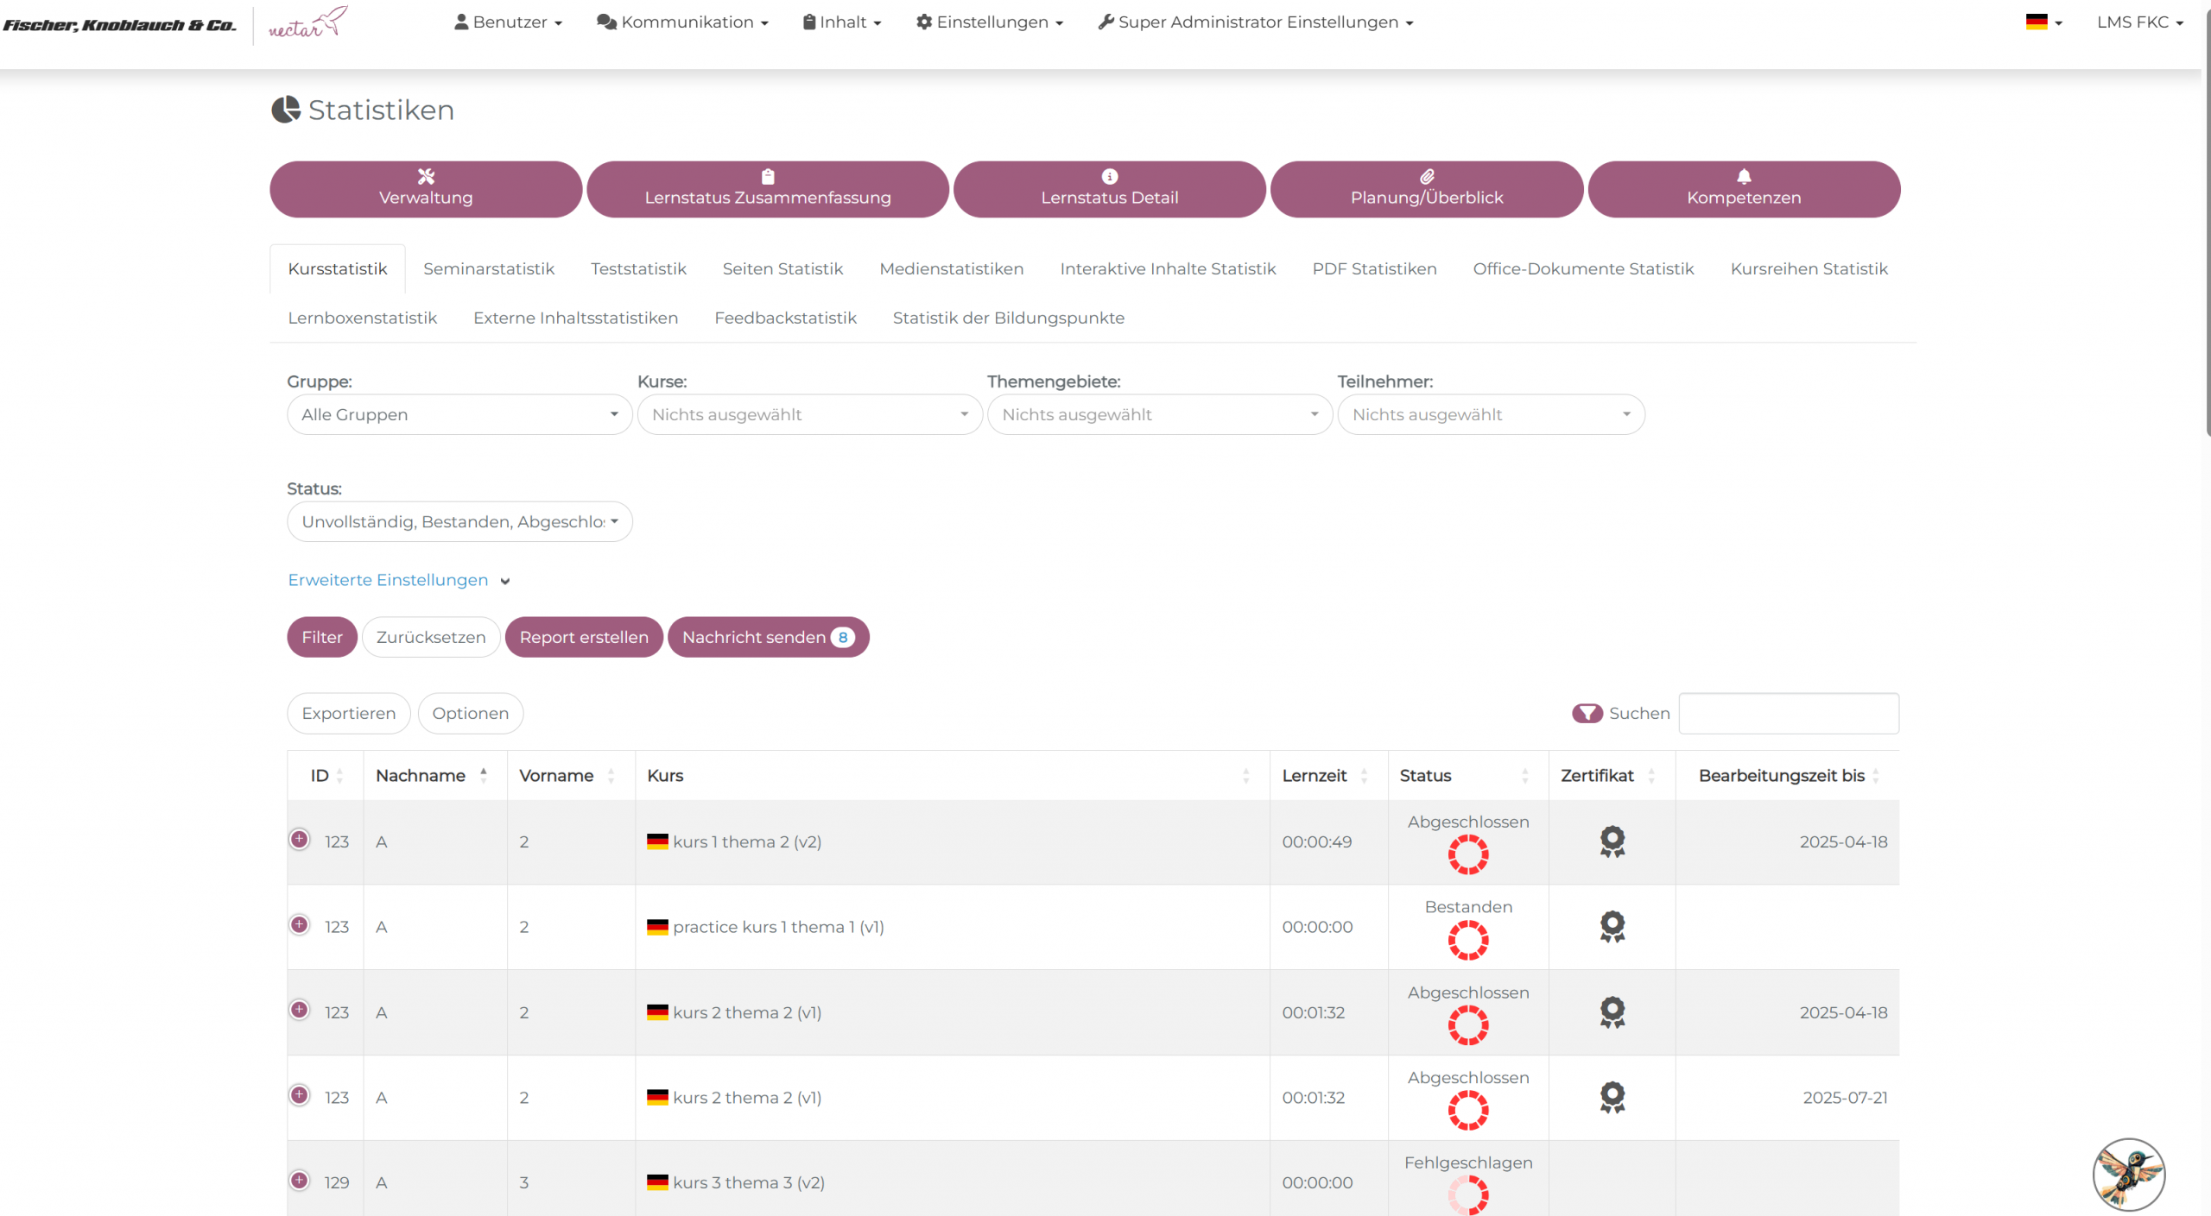Click the Fischer, Knoblauch & Co. logo
The height and width of the screenshot is (1216, 2211).
click(119, 25)
